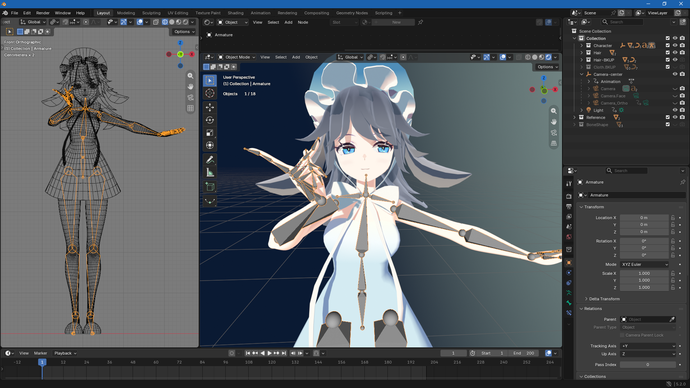Image resolution: width=690 pixels, height=388 pixels.
Task: Collapse the Camera-center tree item
Action: (x=581, y=74)
